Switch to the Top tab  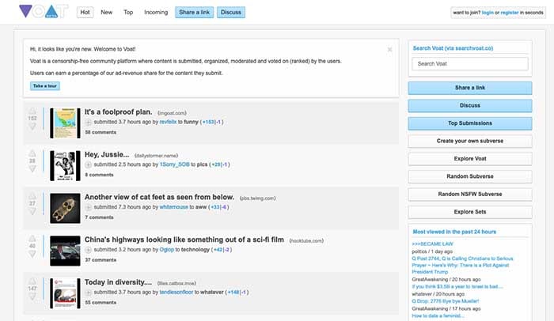coord(128,12)
